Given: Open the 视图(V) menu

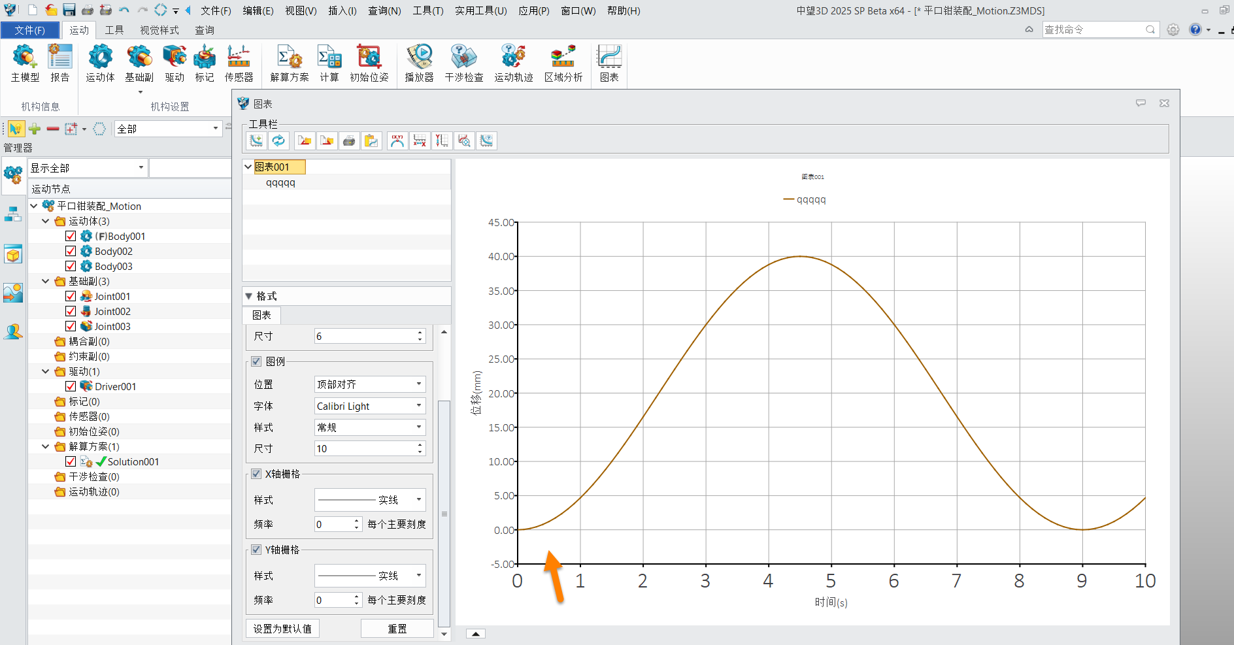Looking at the screenshot, I should 301,10.
